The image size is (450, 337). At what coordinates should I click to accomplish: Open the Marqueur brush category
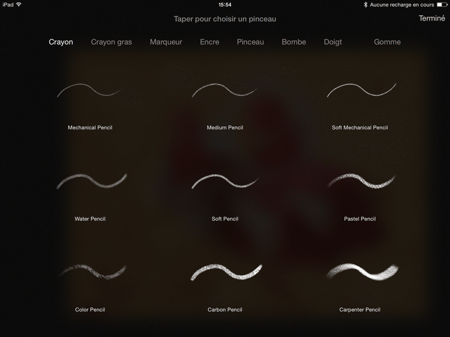tap(166, 42)
